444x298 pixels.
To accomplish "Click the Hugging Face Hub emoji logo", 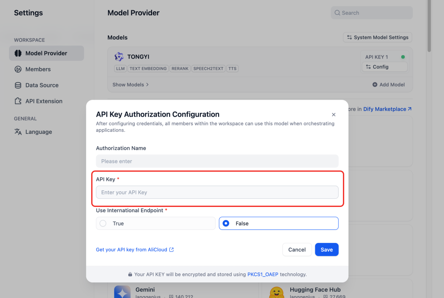I will tap(277, 292).
